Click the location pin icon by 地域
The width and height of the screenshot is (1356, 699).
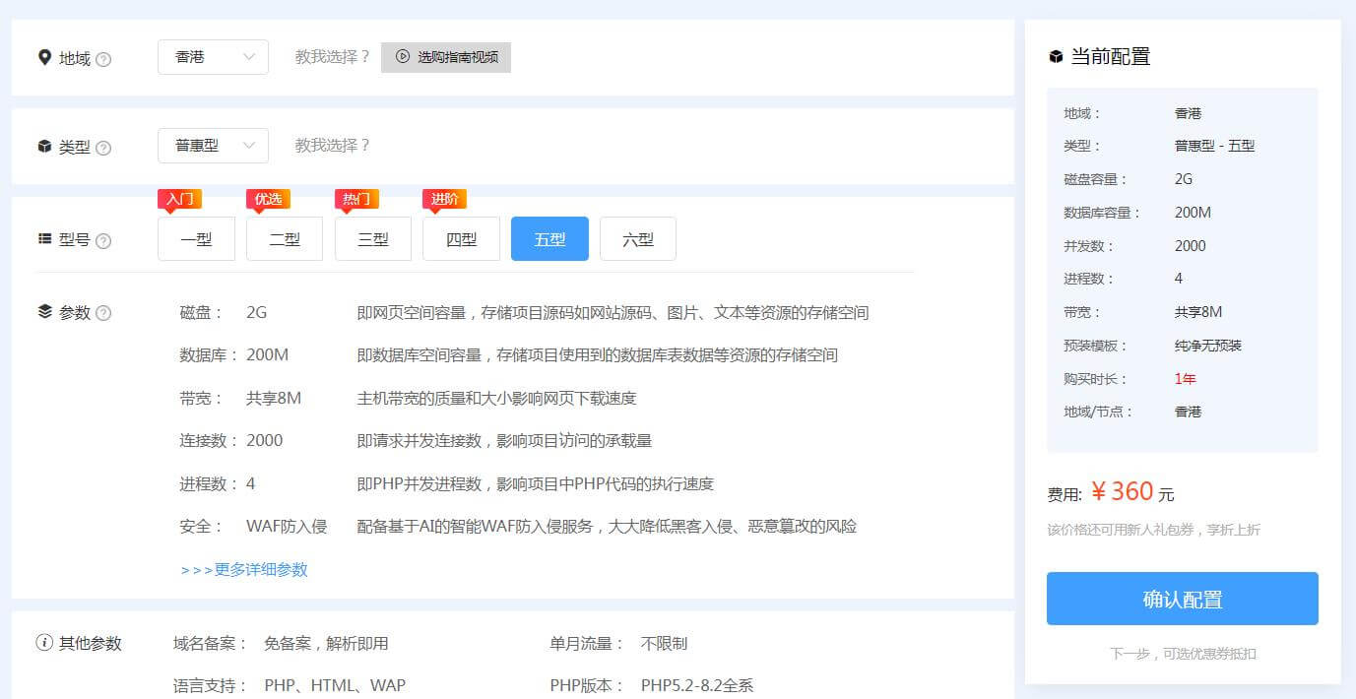click(x=44, y=58)
